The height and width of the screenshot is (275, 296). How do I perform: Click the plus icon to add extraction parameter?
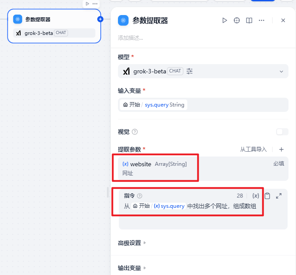[x=281, y=149]
